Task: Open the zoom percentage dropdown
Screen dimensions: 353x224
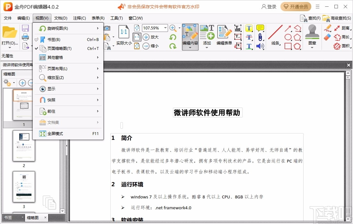Action: [165, 28]
